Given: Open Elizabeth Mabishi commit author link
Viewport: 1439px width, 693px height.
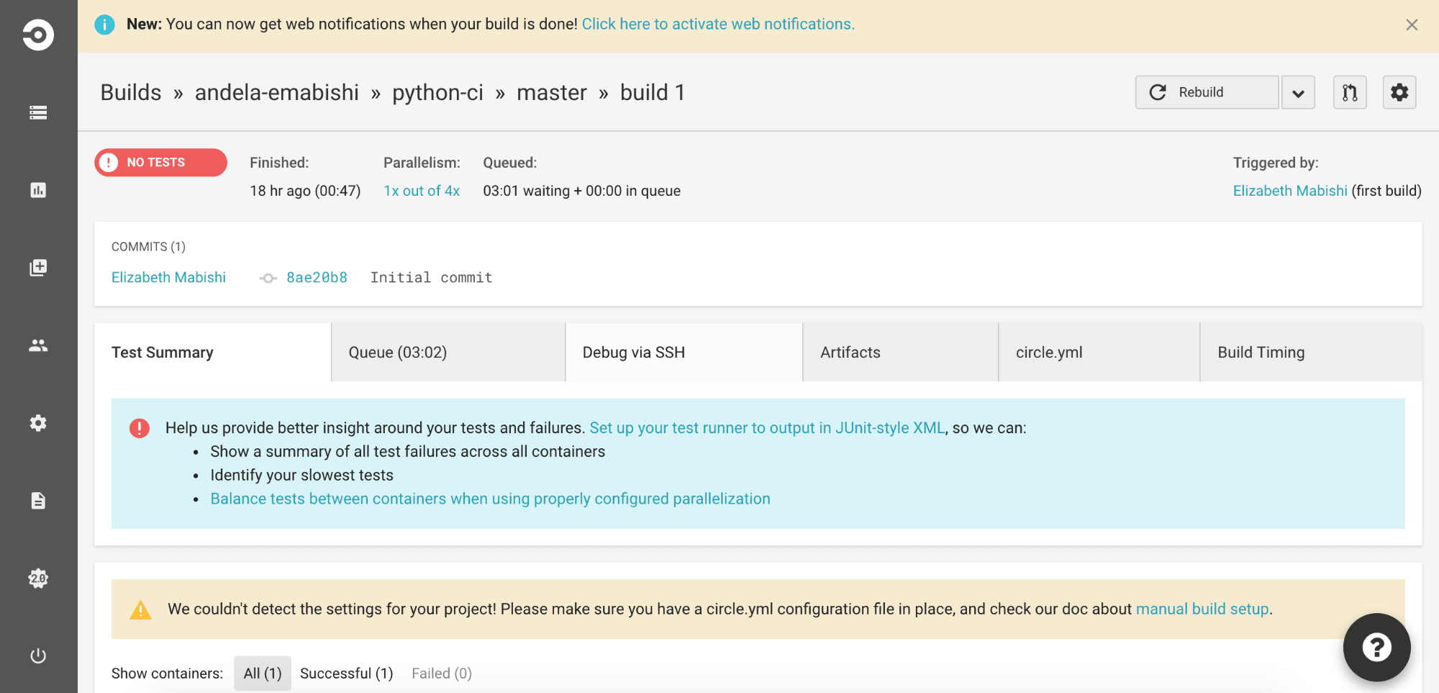Looking at the screenshot, I should (x=168, y=277).
